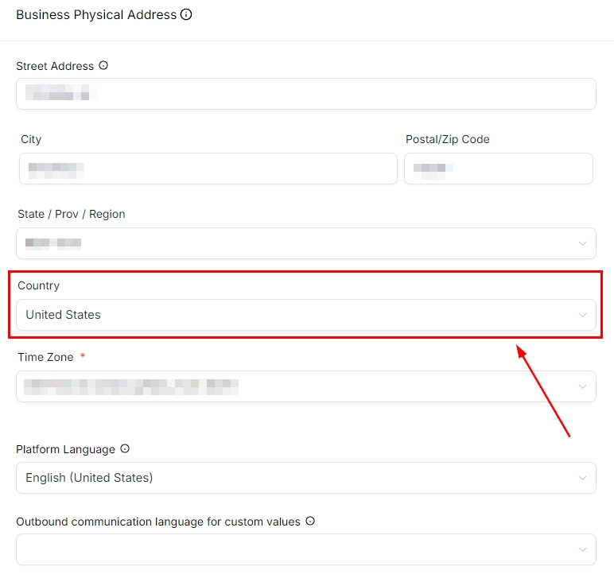This screenshot has height=582, width=614.
Task: Click the Postal/Zip Code label
Action: click(x=447, y=139)
